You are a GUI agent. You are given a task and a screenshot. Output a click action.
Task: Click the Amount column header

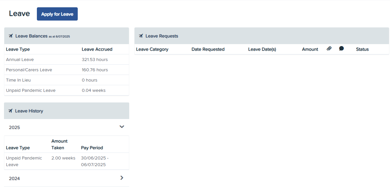[x=310, y=49]
